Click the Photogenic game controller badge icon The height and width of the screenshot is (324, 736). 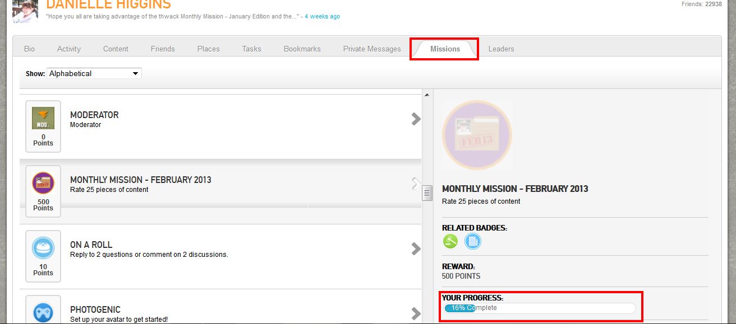[x=43, y=312]
